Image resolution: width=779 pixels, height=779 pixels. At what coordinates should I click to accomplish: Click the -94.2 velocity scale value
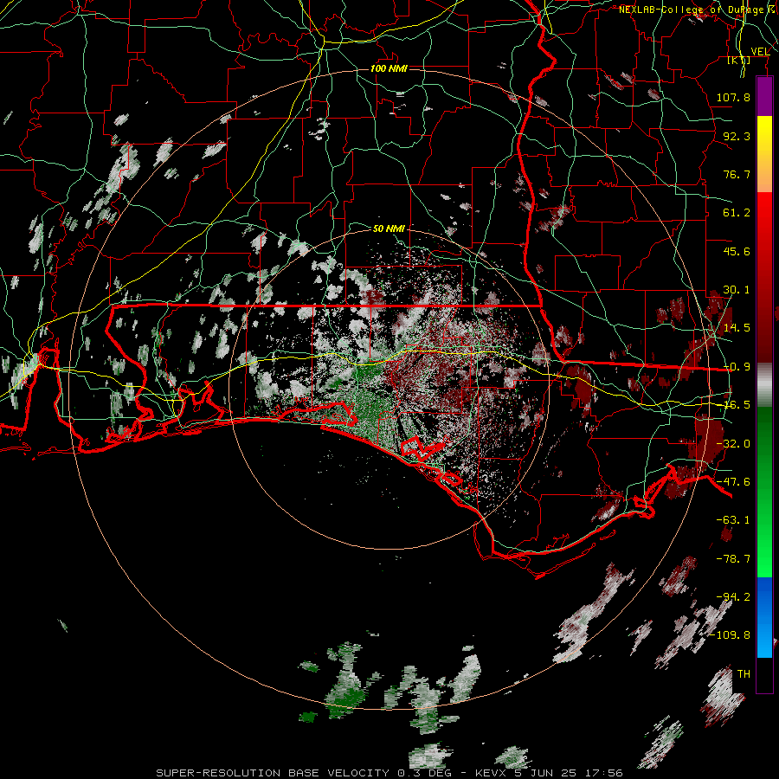click(x=733, y=596)
